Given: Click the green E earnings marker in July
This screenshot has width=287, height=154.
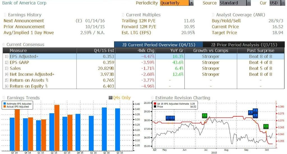Looking at the screenshot, I should pyautogui.click(x=204, y=116).
